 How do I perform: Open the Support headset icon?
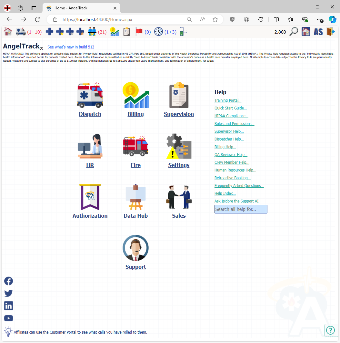tap(135, 248)
